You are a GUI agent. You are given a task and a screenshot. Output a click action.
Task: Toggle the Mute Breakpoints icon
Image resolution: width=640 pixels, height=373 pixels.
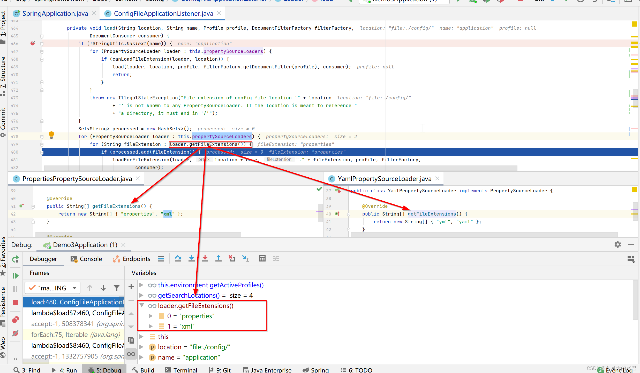pyautogui.click(x=16, y=334)
